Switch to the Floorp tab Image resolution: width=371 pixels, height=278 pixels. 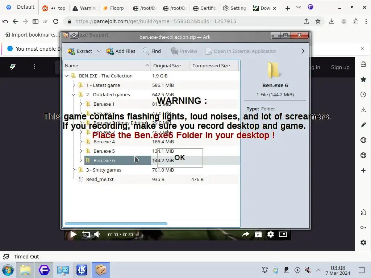[114, 8]
